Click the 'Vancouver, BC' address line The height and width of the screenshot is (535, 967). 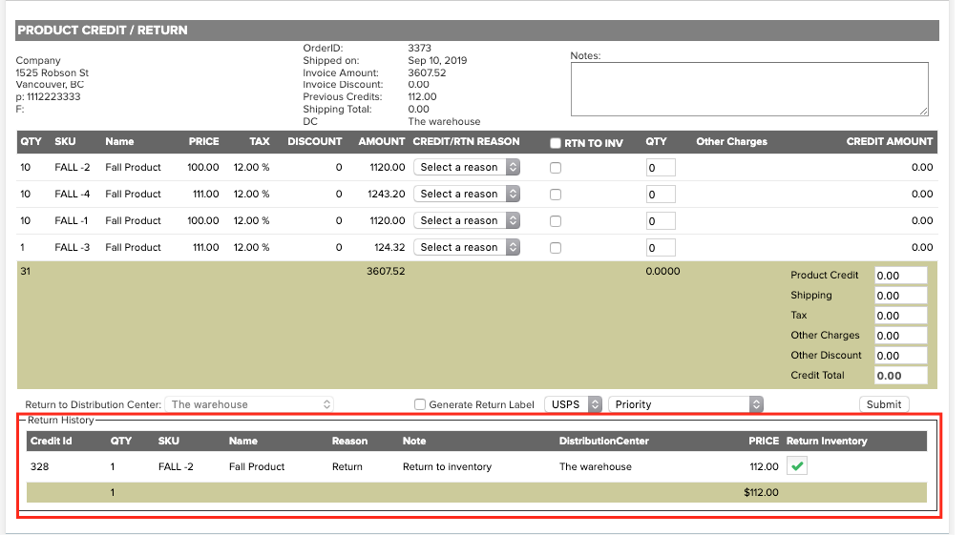click(x=50, y=85)
